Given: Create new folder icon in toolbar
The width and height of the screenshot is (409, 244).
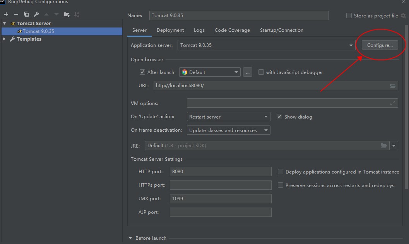Looking at the screenshot, I should [67, 14].
